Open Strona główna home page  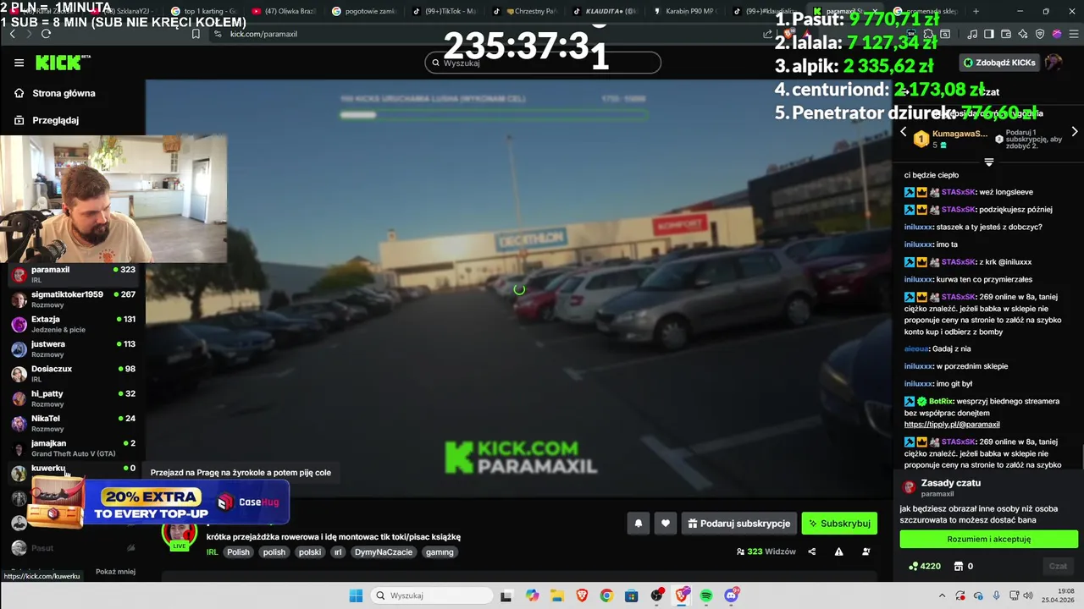(x=55, y=93)
